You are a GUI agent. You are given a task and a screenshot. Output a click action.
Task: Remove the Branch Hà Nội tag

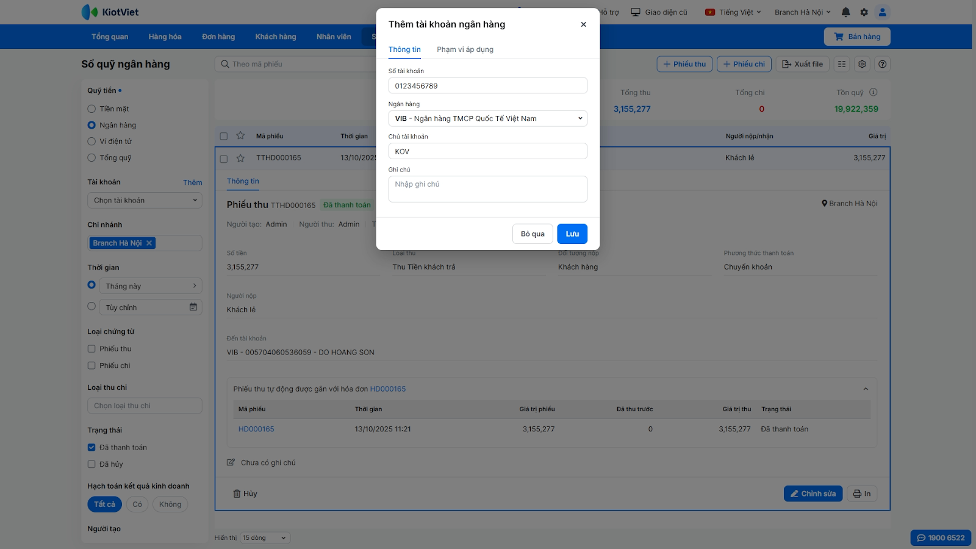point(149,243)
